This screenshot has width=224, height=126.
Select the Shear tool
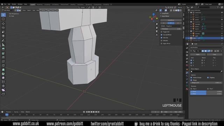coord(3,90)
